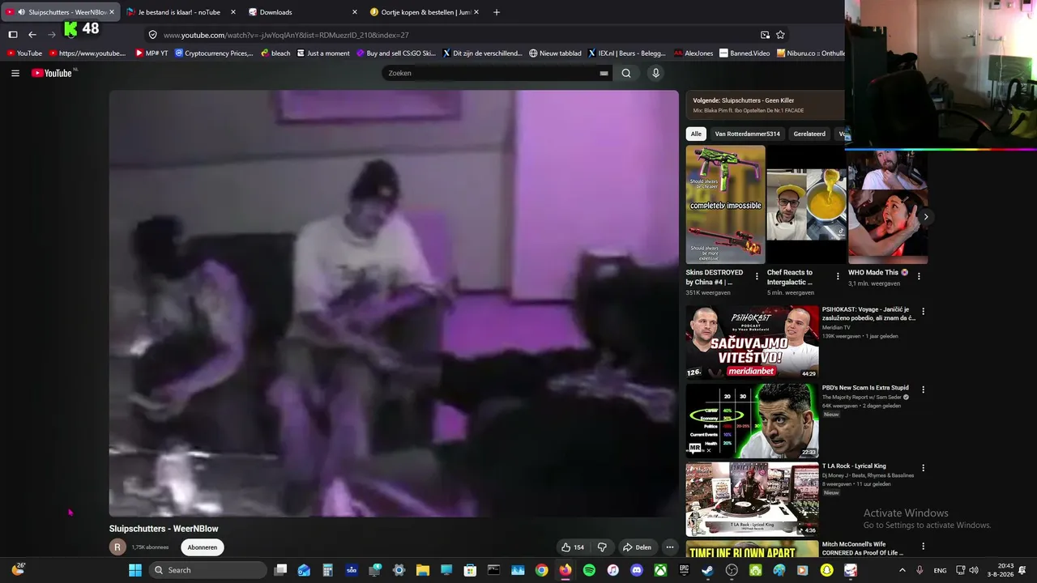Image resolution: width=1037 pixels, height=583 pixels.
Task: Open Firefox from the taskbar
Action: point(565,570)
